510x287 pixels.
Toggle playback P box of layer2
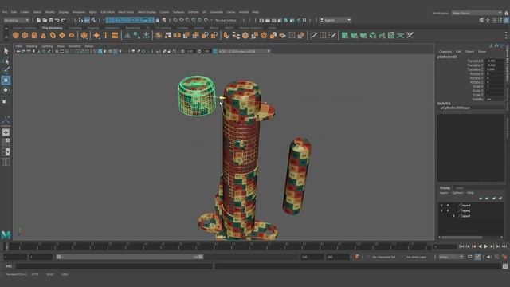pos(448,210)
